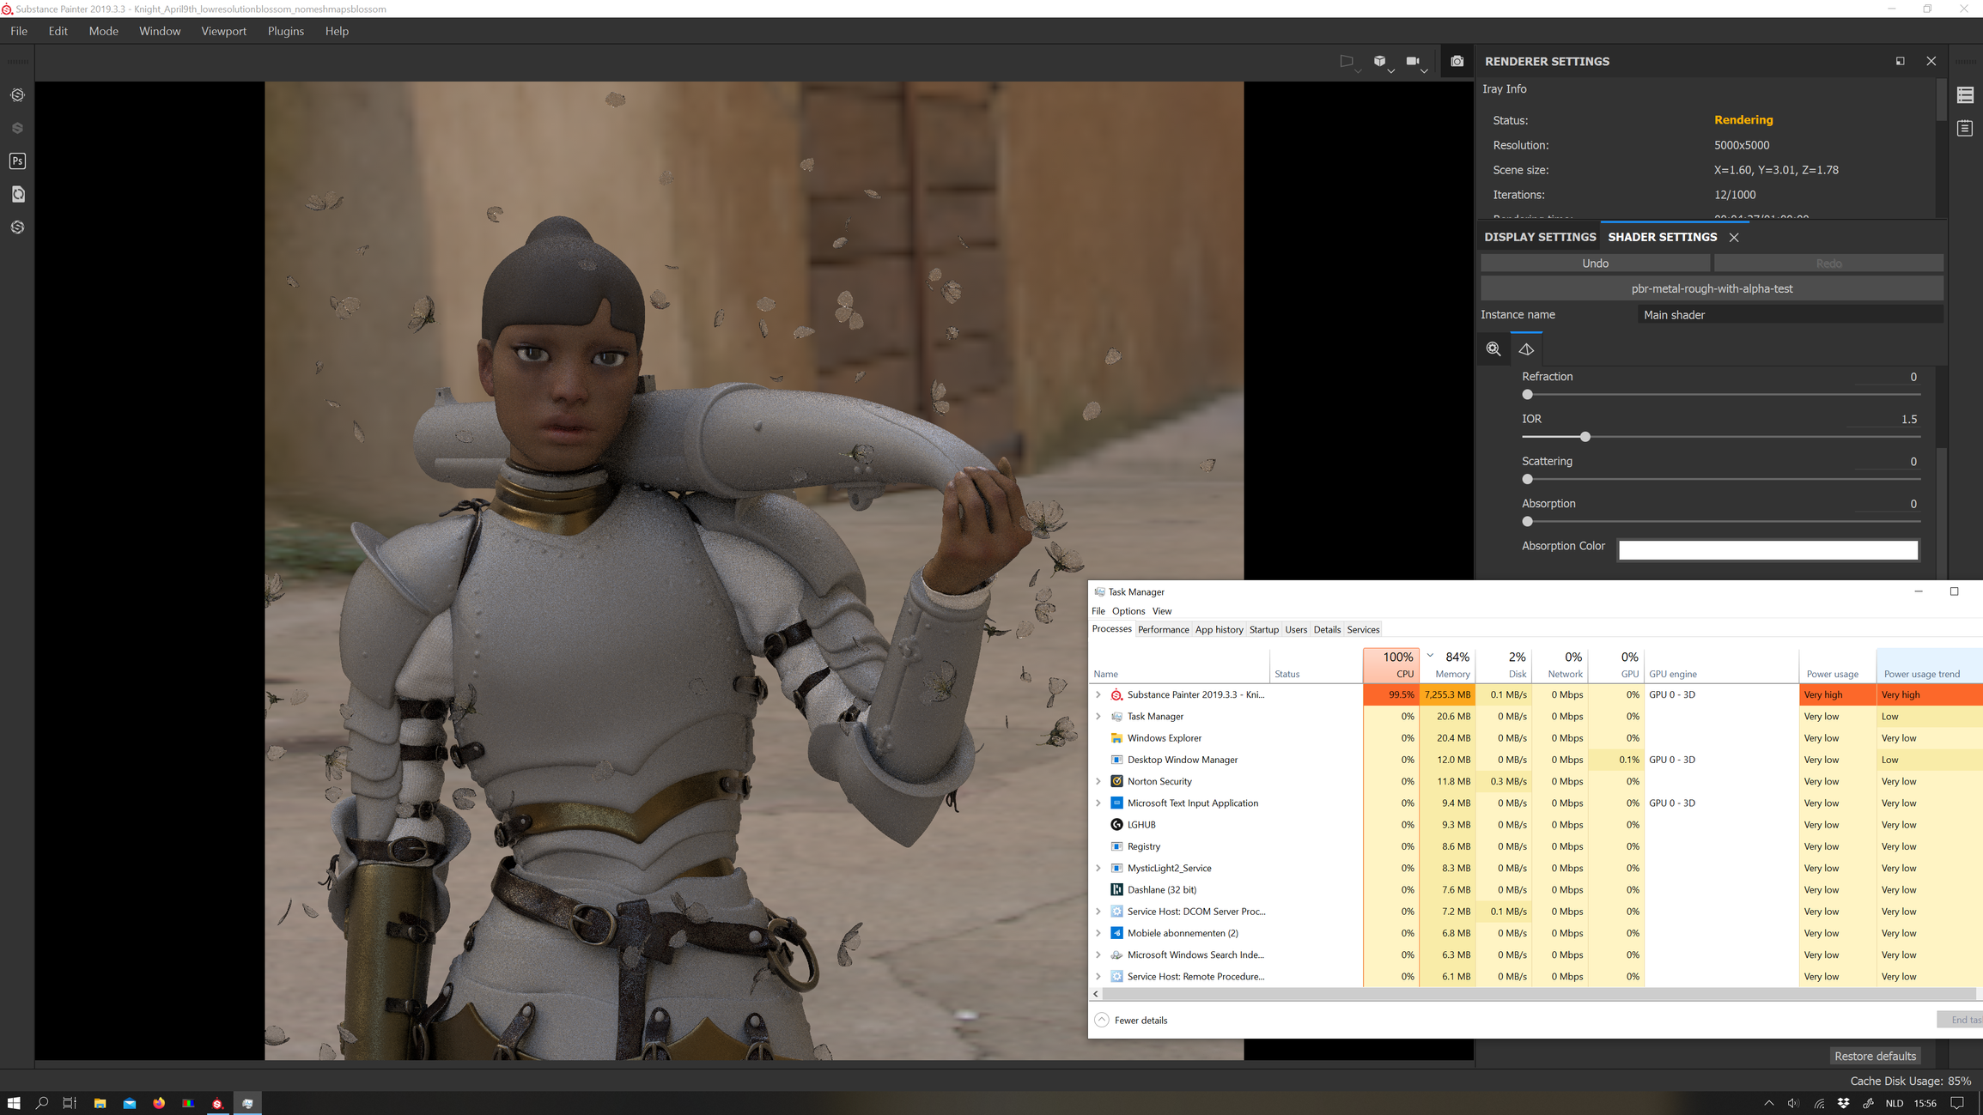Click Undo button in renderer settings

pos(1595,263)
